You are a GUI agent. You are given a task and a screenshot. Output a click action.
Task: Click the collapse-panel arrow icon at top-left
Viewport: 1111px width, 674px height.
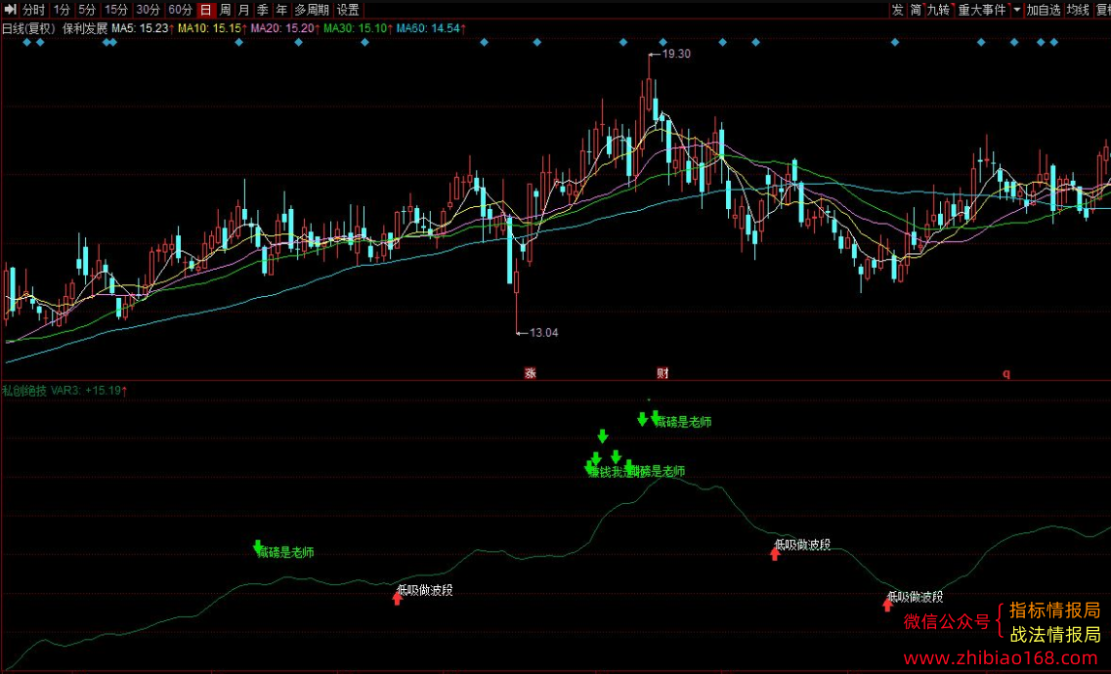pyautogui.click(x=10, y=10)
